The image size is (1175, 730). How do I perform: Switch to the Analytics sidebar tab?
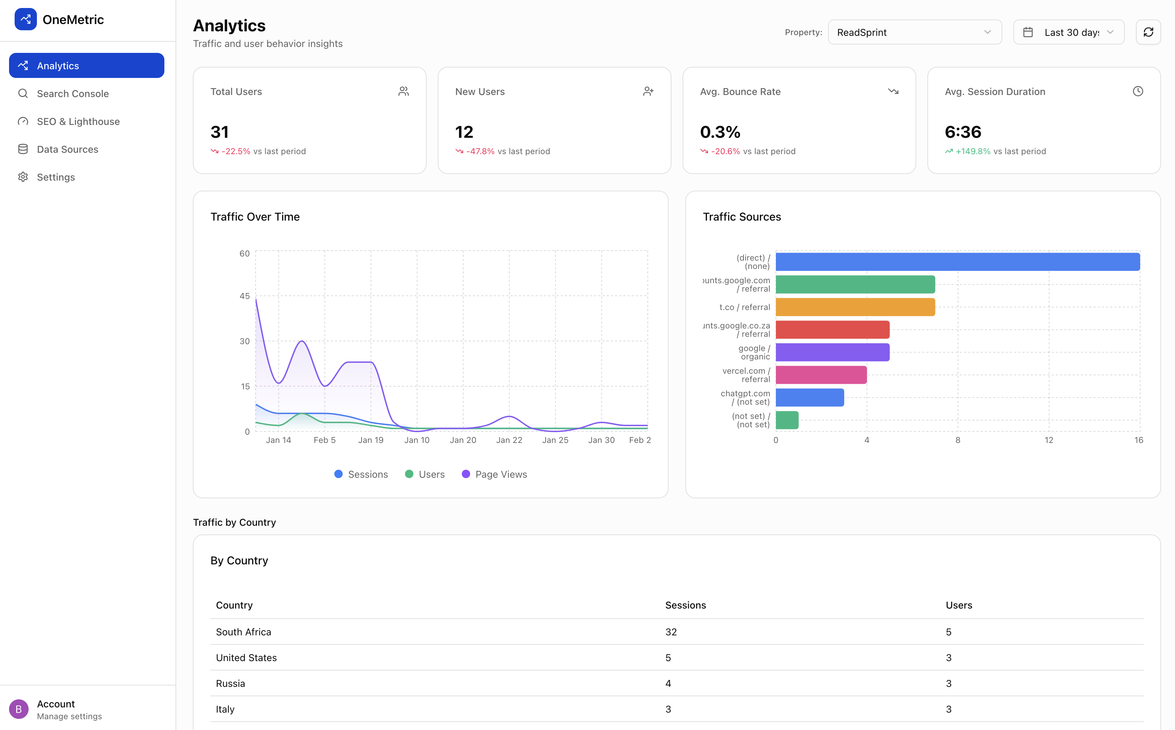point(58,65)
